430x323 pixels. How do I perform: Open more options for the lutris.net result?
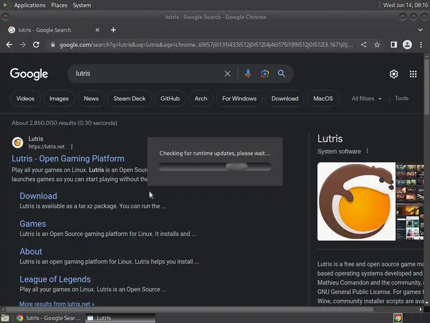[71, 147]
